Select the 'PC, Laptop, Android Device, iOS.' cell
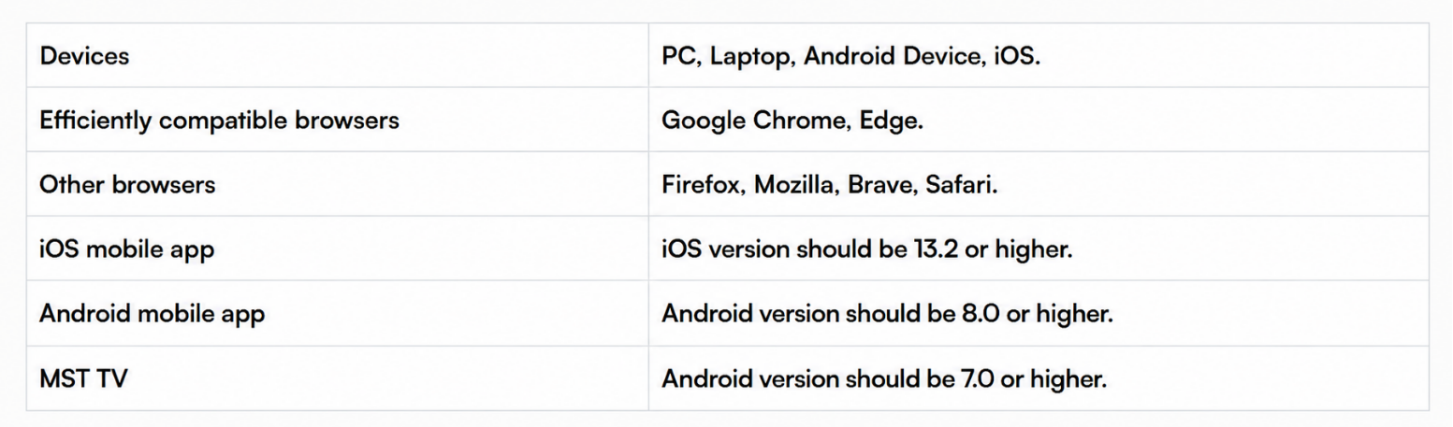Screen dimensions: 1453x427 tap(851, 56)
